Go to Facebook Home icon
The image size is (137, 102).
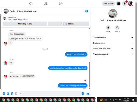(31, 4)
